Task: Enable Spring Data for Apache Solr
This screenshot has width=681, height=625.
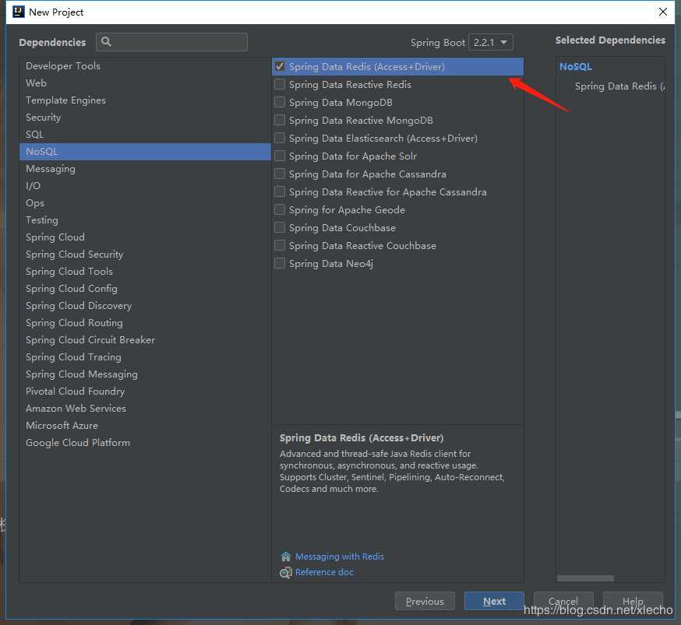Action: pyautogui.click(x=280, y=156)
